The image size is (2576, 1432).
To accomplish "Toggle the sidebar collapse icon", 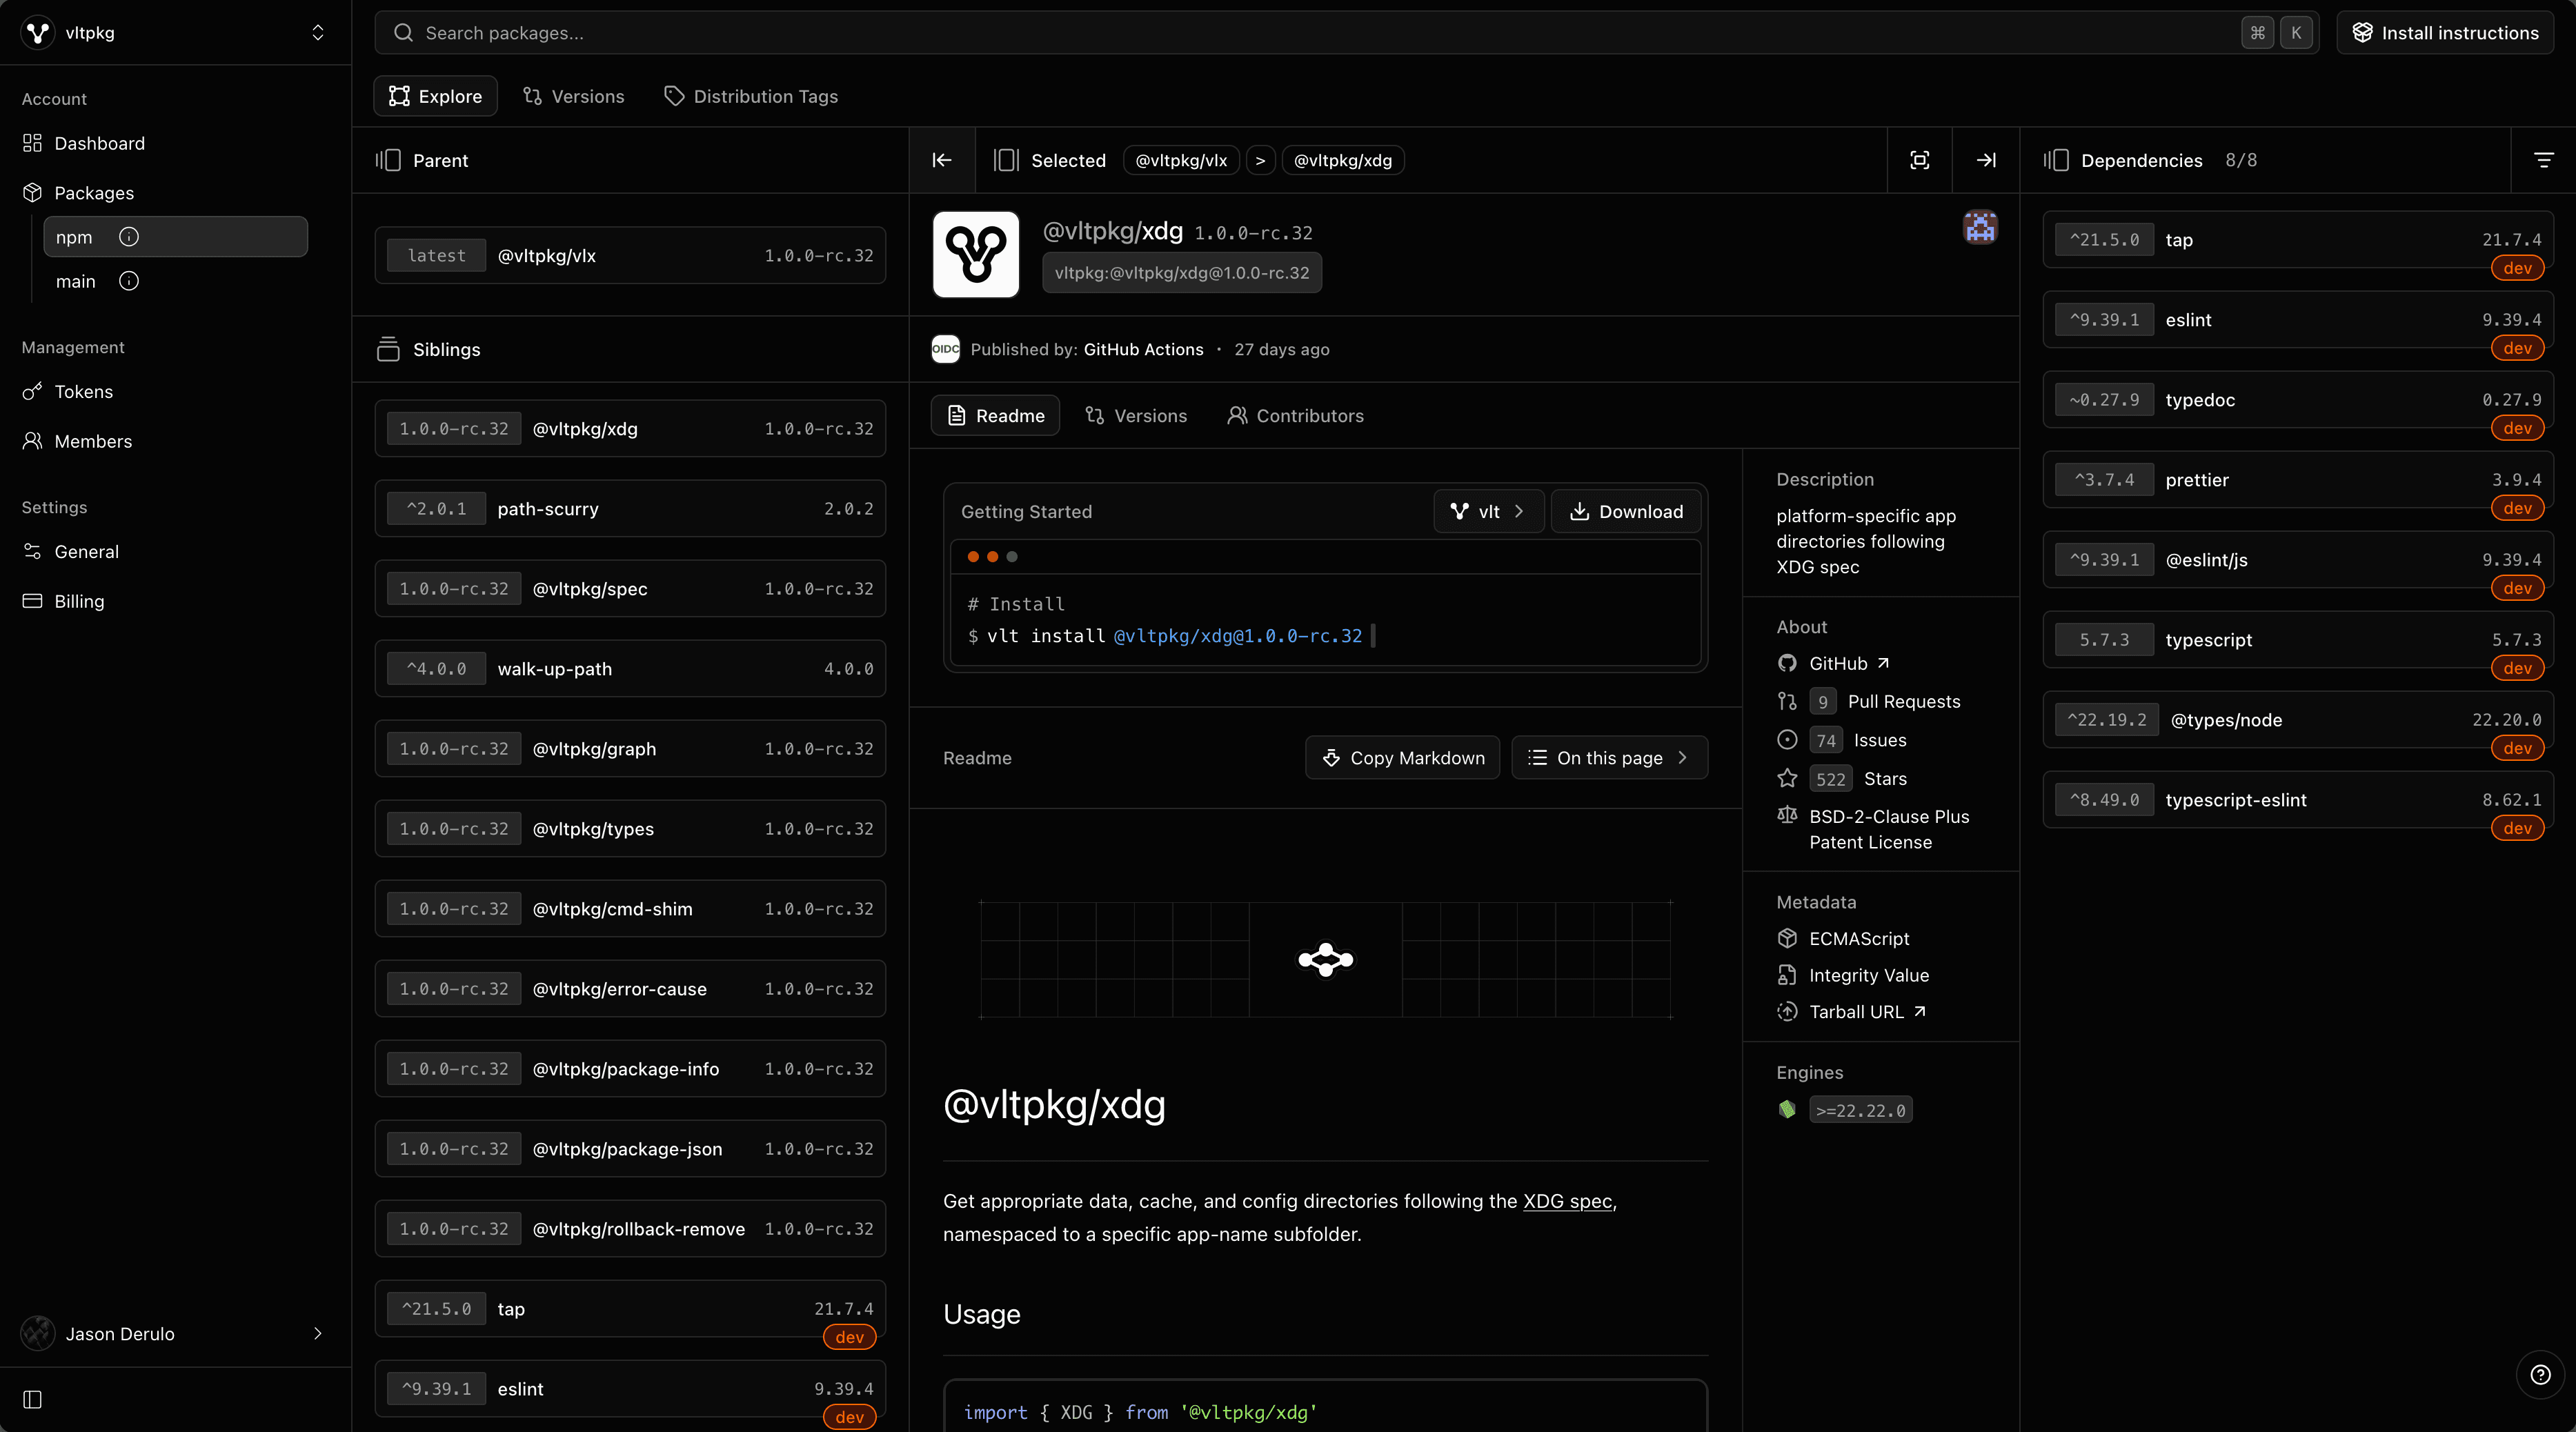I will (x=33, y=1400).
